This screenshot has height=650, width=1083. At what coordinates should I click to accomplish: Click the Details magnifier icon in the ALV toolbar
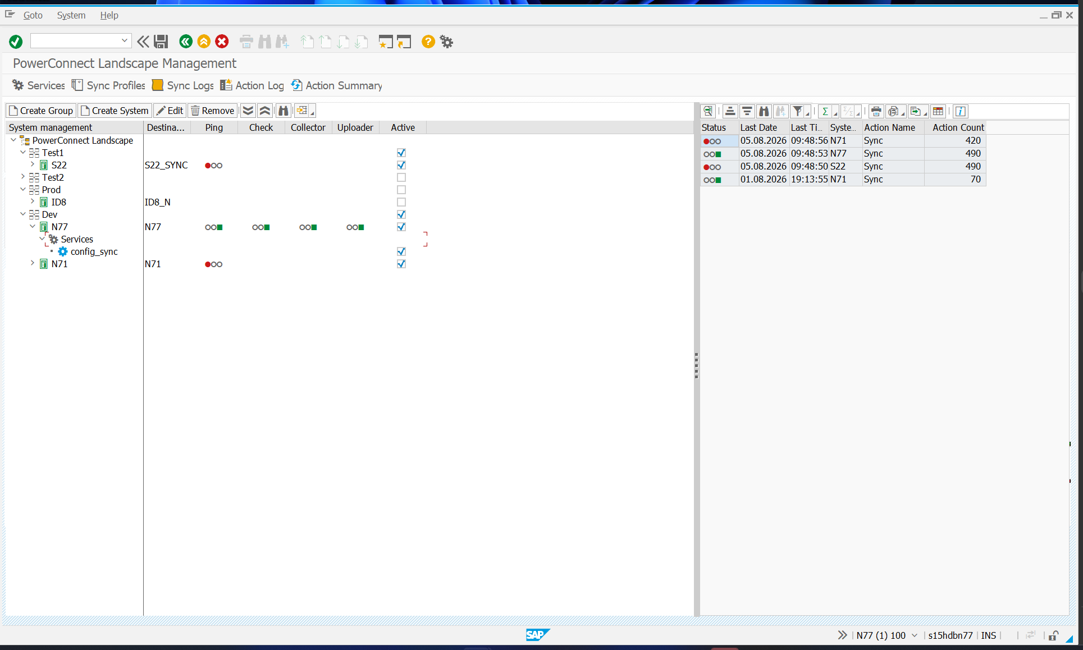pyautogui.click(x=708, y=111)
